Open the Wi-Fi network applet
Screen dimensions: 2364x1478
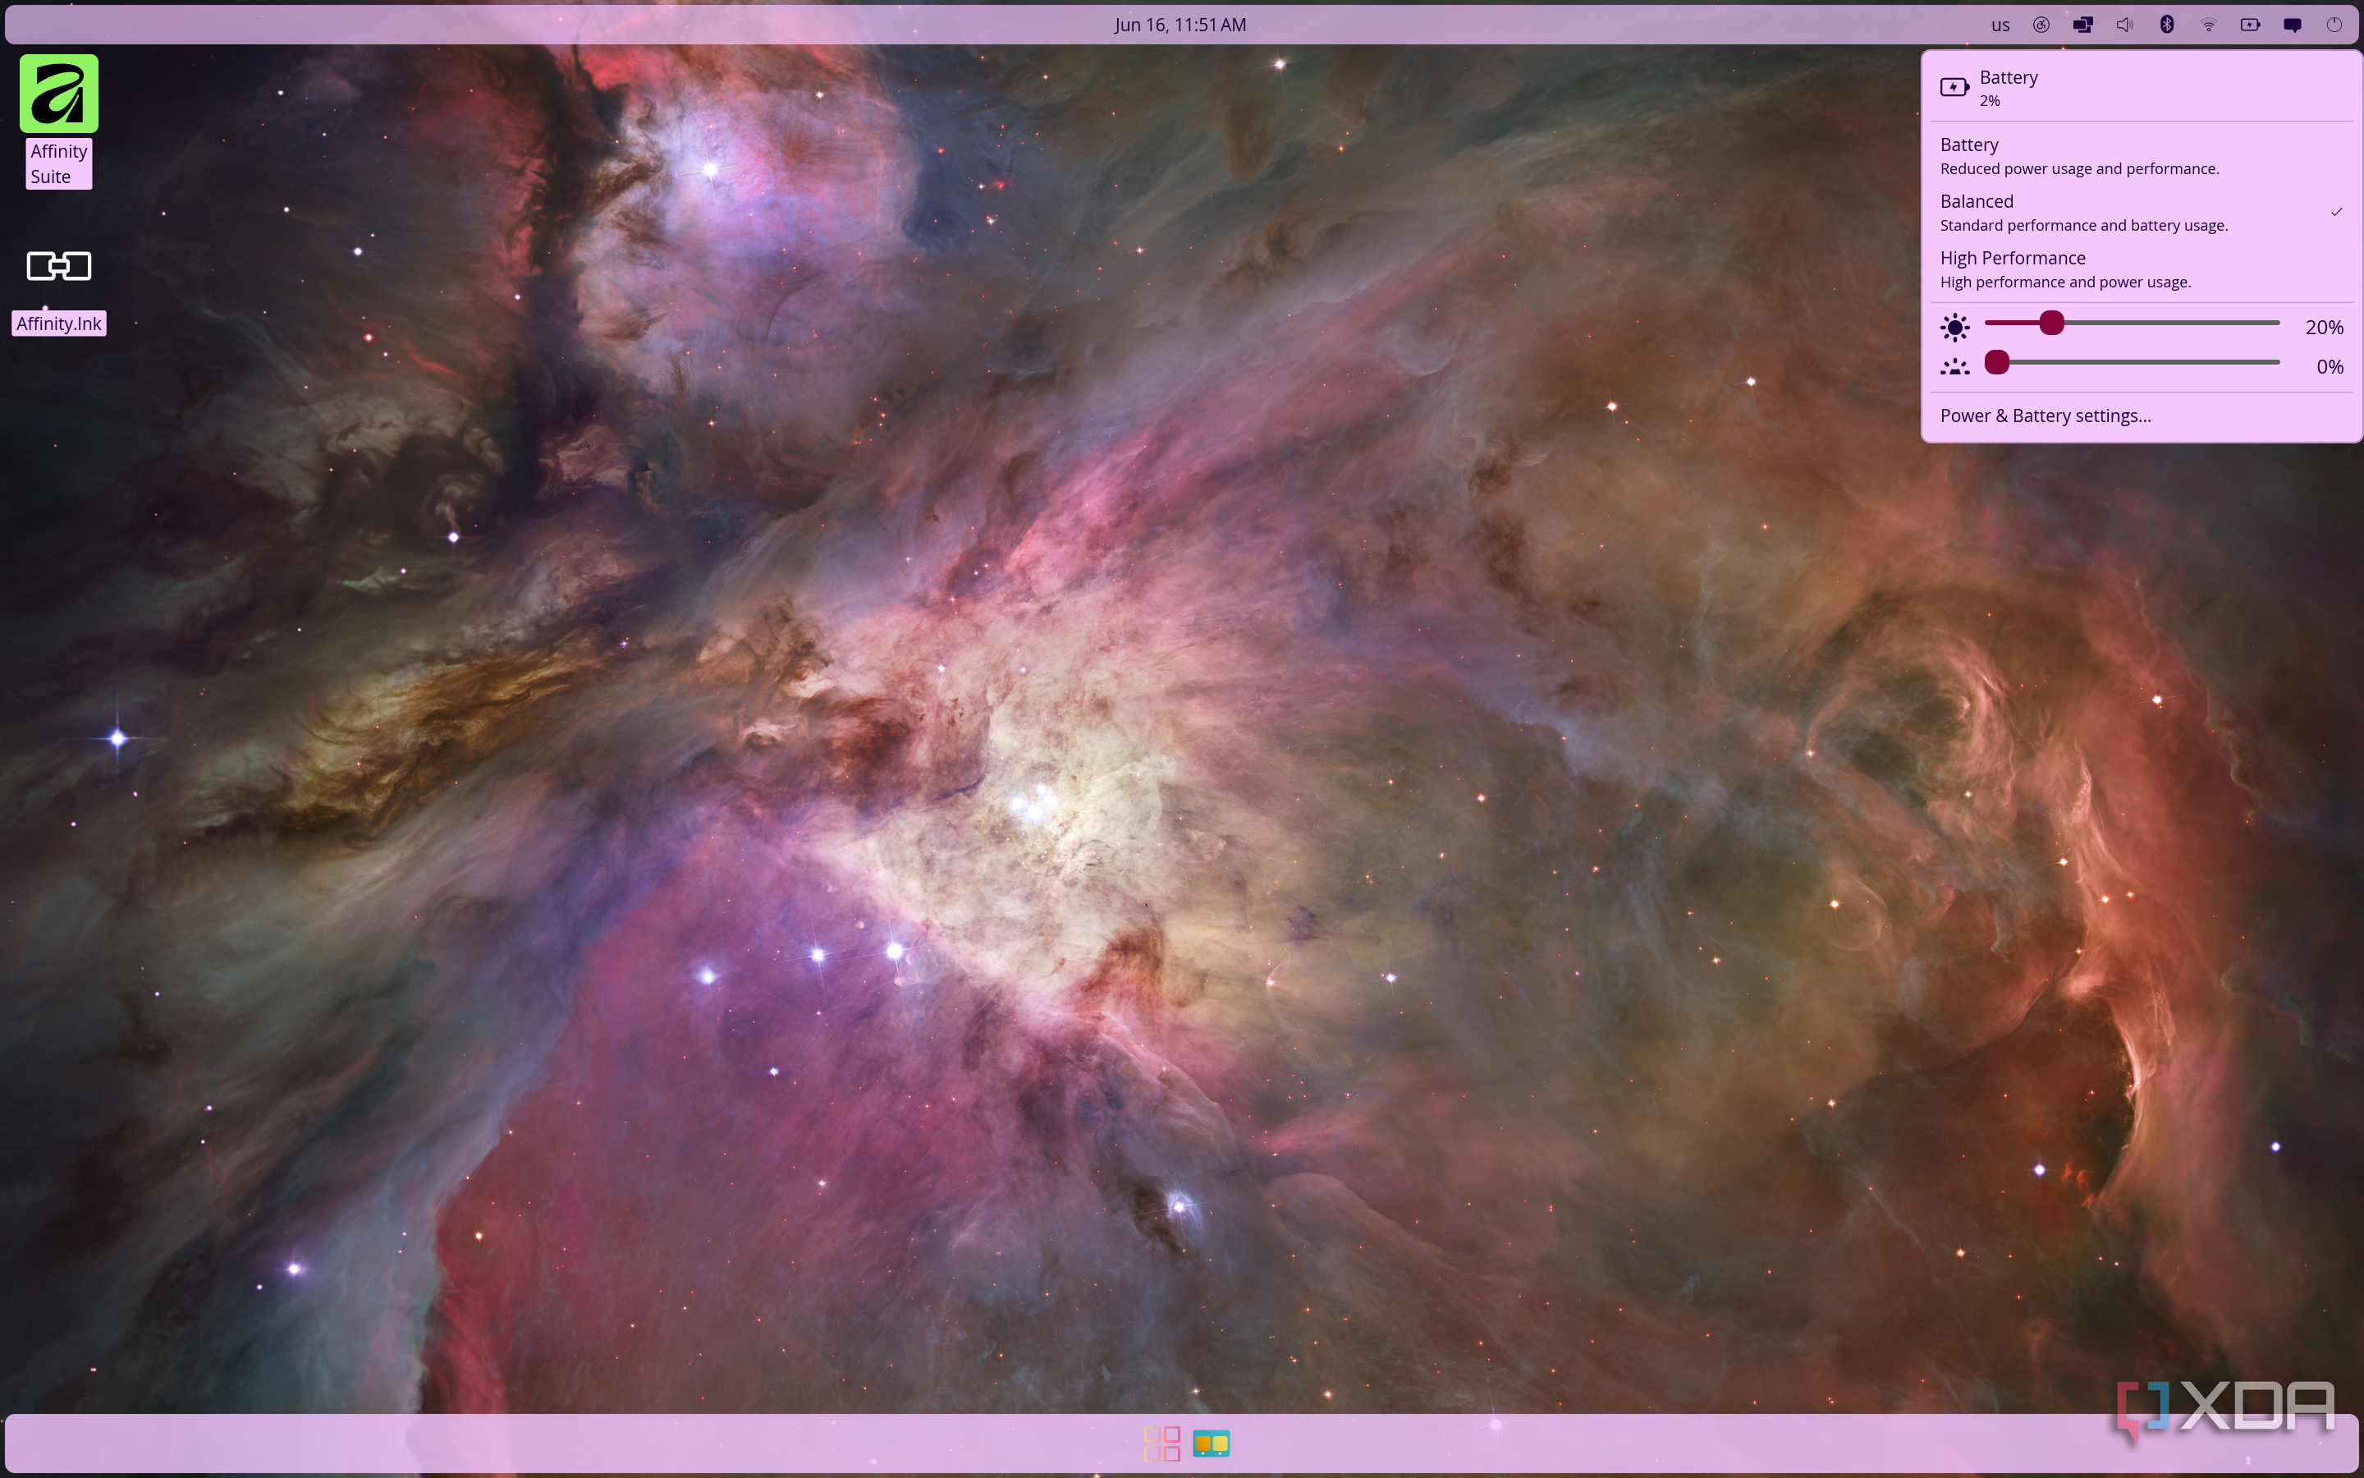pyautogui.click(x=2209, y=25)
